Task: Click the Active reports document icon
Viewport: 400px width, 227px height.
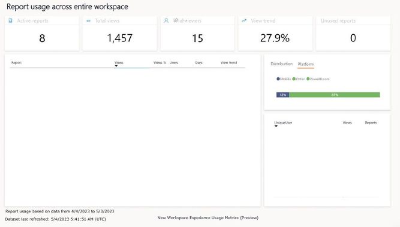Action: [10, 20]
